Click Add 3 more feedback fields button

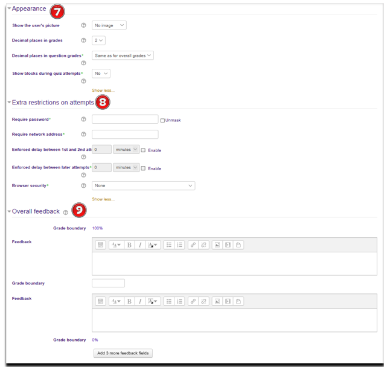[123, 353]
